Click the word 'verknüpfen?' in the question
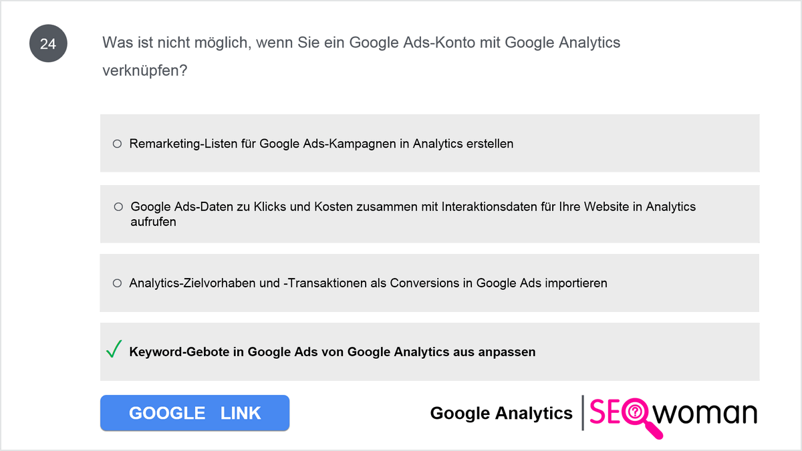This screenshot has width=802, height=451. point(144,71)
